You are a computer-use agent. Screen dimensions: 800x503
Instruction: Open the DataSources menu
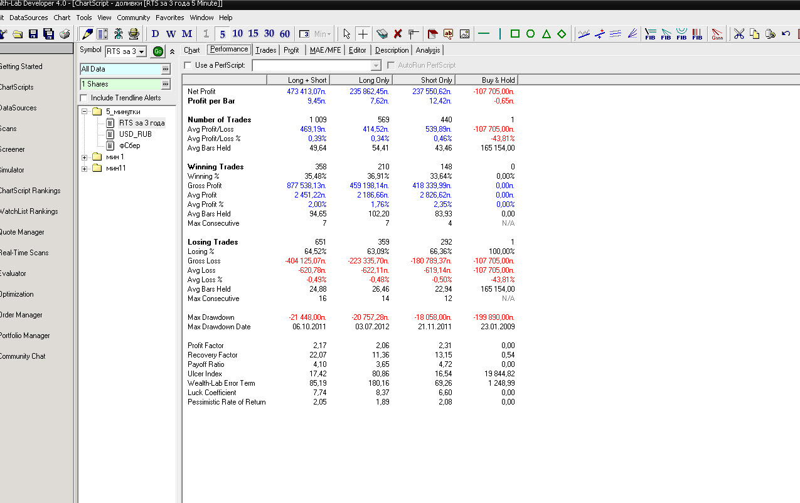pos(29,18)
